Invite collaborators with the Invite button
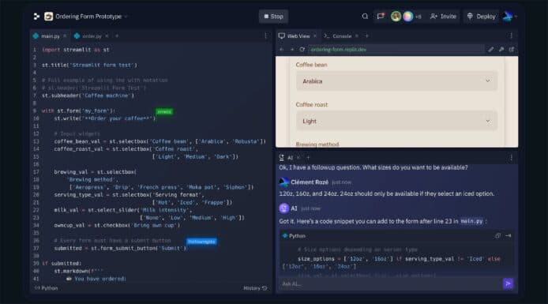The width and height of the screenshot is (548, 304). (x=443, y=17)
